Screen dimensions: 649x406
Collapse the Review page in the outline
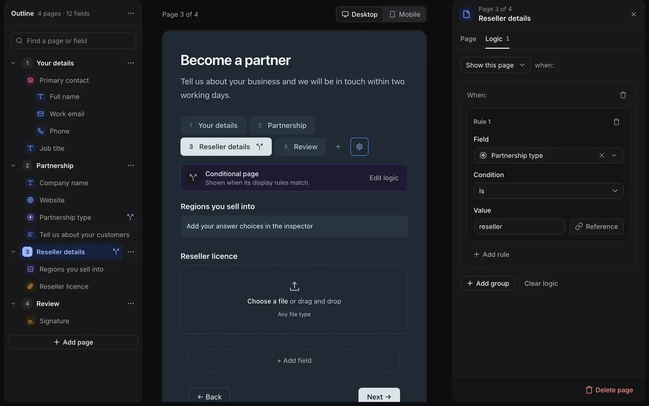pyautogui.click(x=13, y=303)
